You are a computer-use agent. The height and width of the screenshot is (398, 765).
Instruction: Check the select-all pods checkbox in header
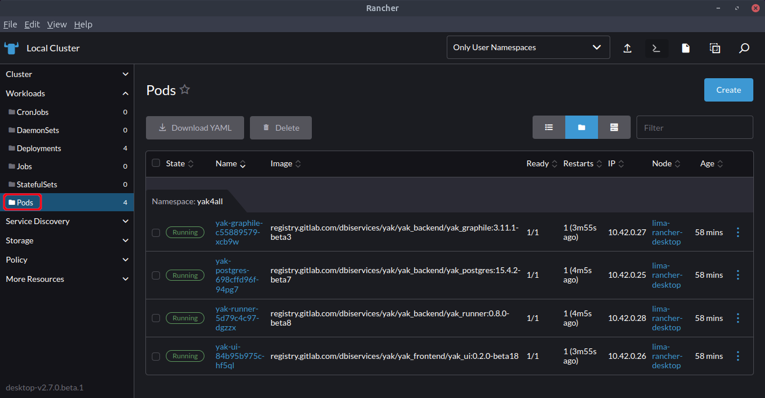[156, 163]
